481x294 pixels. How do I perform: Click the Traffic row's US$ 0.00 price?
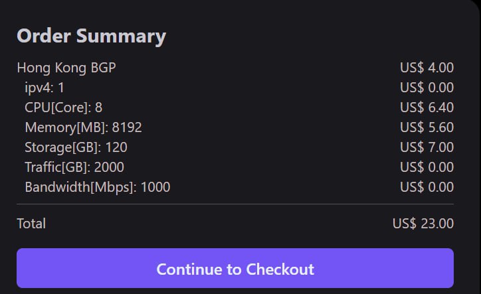[427, 167]
